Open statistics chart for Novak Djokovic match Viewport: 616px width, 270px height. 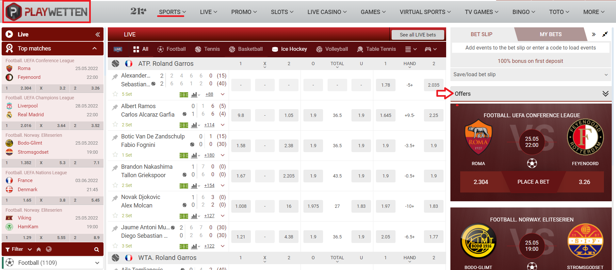click(x=195, y=216)
